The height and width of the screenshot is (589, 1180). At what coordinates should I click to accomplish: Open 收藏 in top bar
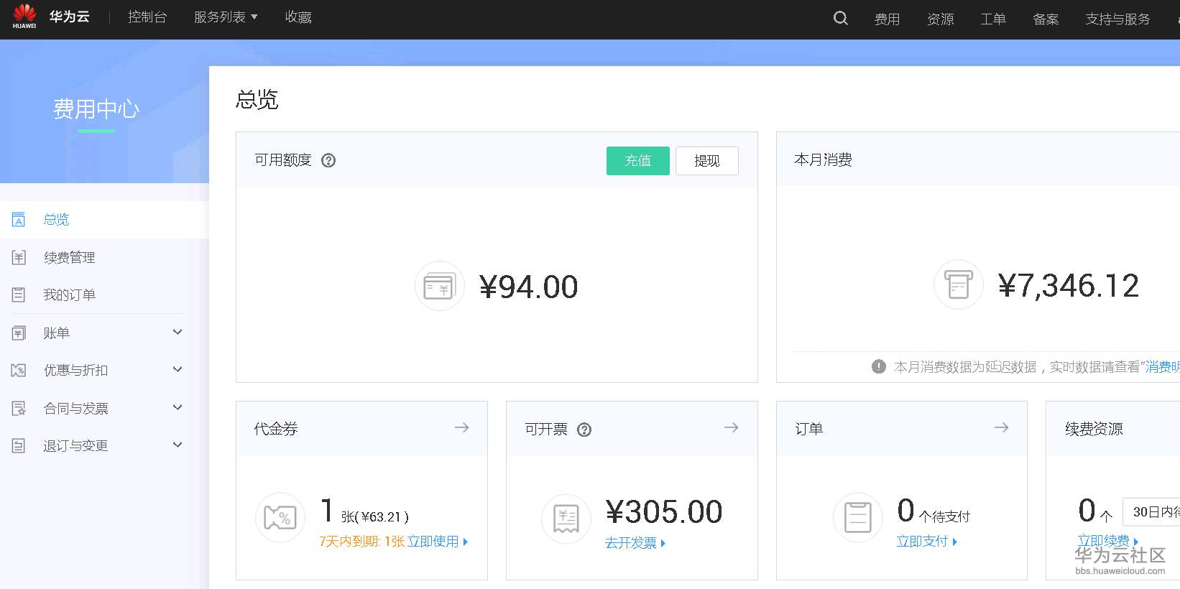tap(298, 17)
